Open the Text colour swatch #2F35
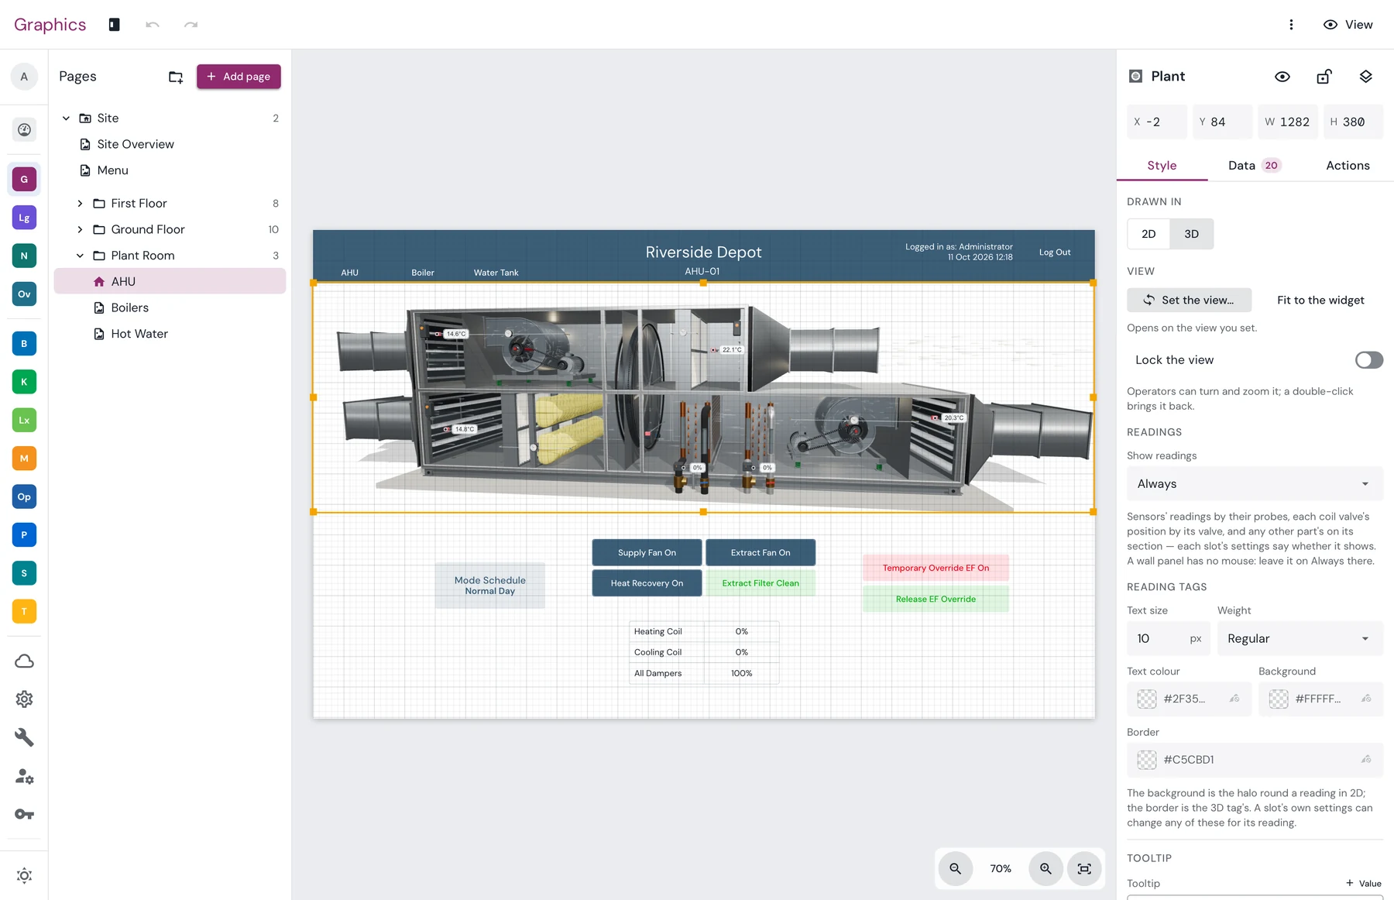Screen dimensions: 1394x900 tap(1147, 699)
